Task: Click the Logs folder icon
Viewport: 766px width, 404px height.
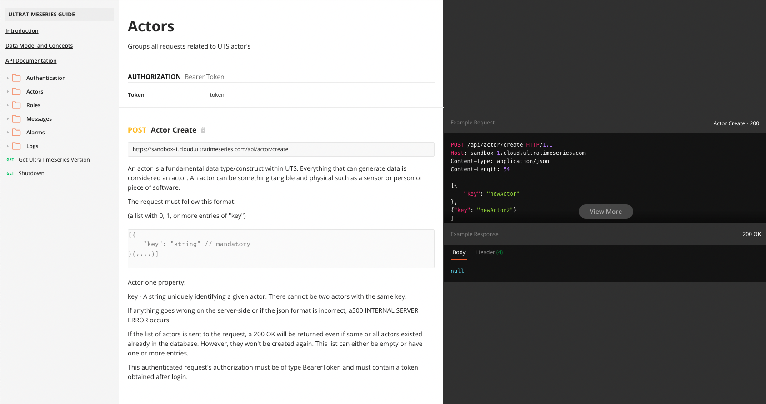Action: click(x=16, y=146)
